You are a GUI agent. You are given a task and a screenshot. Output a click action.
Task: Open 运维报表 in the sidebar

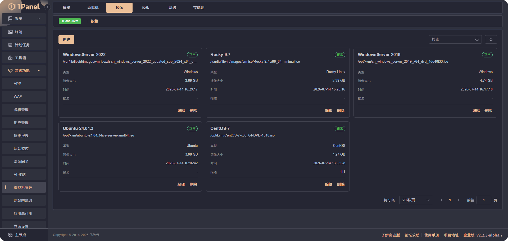24,135
